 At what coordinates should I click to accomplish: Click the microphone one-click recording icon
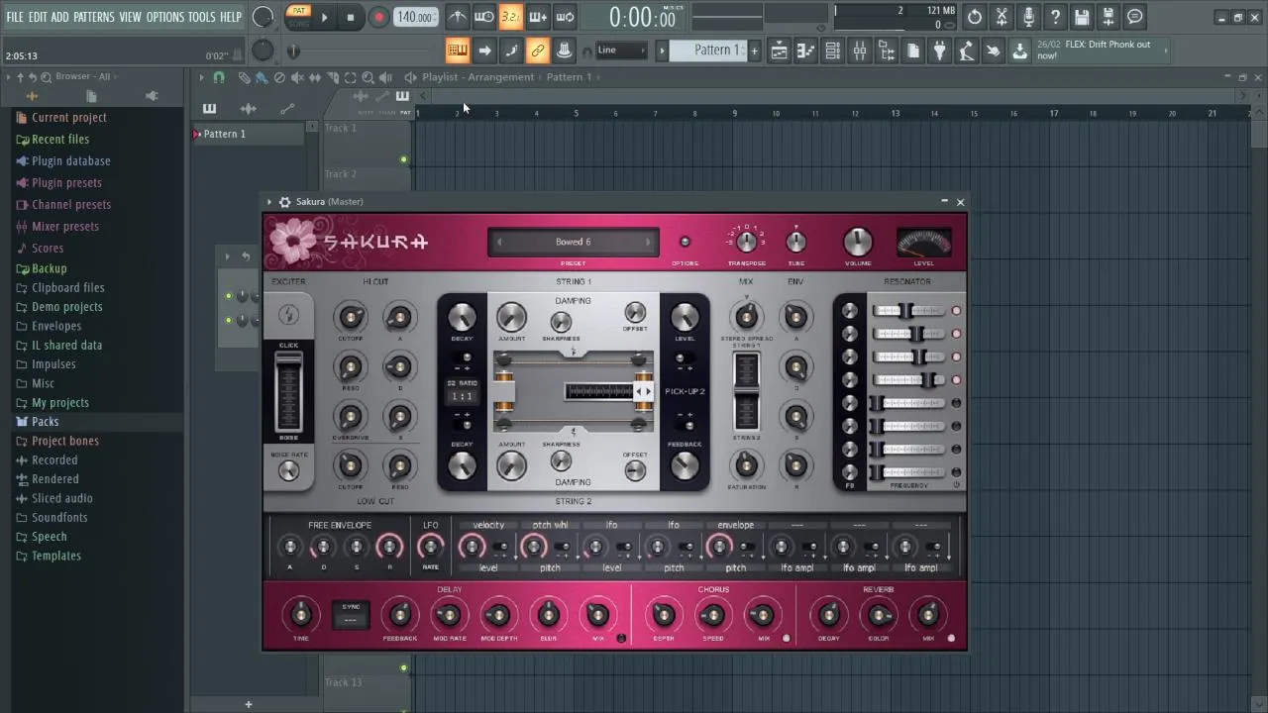(x=1028, y=17)
